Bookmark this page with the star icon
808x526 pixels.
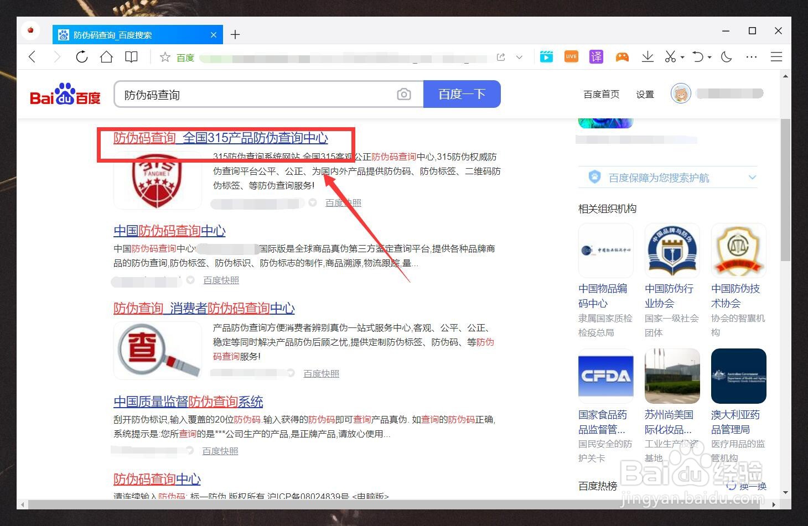(165, 57)
